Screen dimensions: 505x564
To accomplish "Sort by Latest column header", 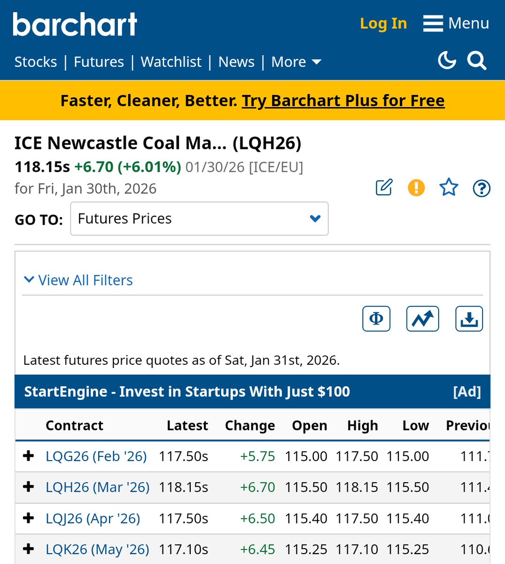I will pyautogui.click(x=187, y=425).
